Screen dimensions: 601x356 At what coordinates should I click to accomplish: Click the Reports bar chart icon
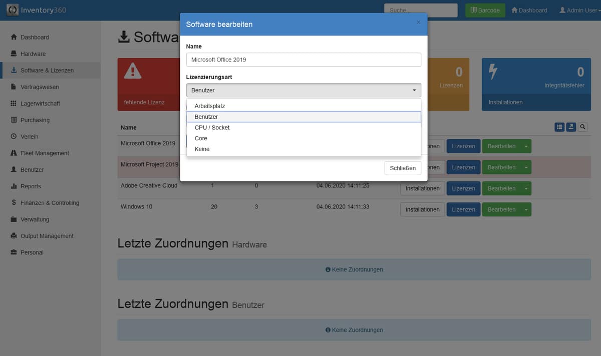(x=14, y=186)
